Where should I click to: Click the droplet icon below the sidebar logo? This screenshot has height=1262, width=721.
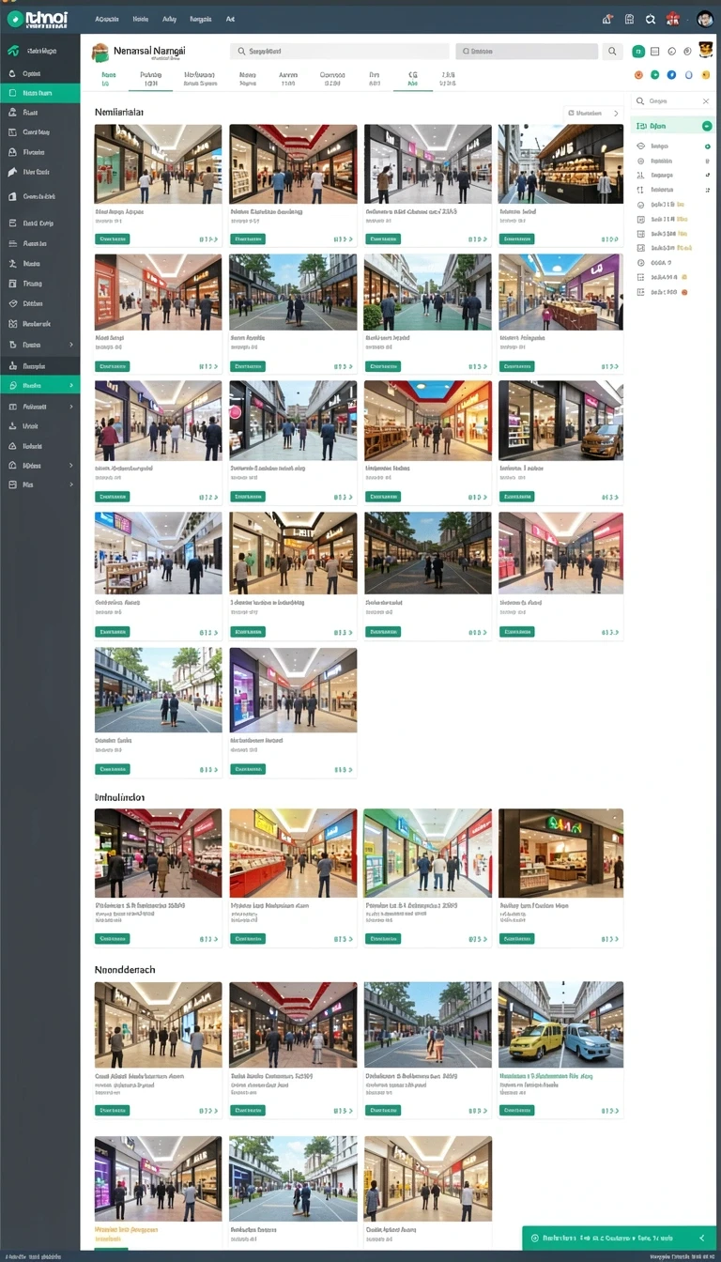[12, 73]
